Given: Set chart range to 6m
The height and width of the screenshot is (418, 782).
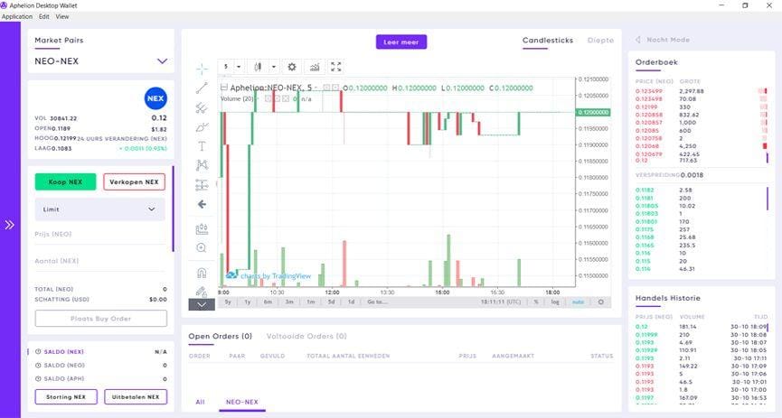Looking at the screenshot, I should pos(268,302).
